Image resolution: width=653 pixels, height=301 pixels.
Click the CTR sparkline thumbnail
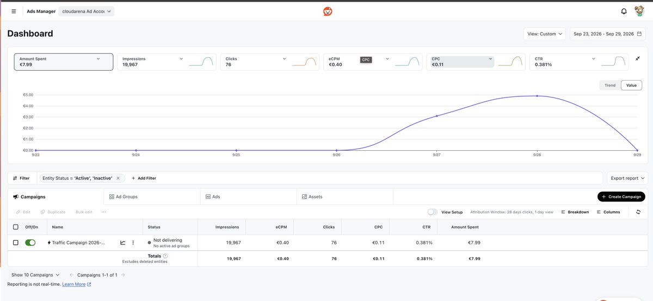coord(613,62)
